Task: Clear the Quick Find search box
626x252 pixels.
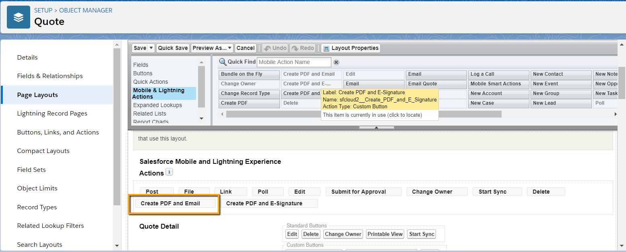Action: point(337,62)
